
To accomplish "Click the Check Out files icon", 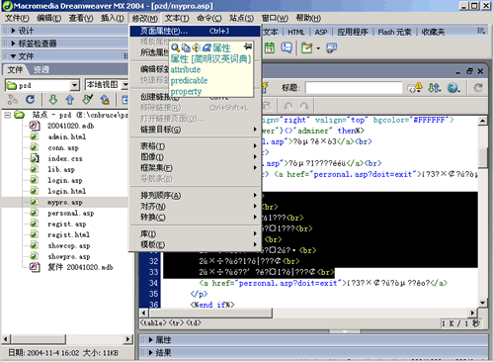I will (87, 99).
